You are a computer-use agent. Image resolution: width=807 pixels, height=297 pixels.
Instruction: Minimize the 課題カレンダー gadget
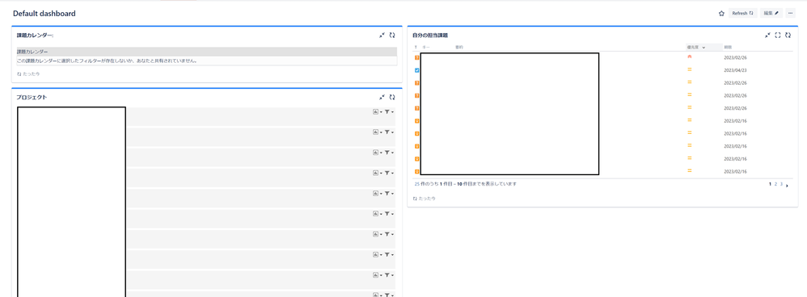382,35
